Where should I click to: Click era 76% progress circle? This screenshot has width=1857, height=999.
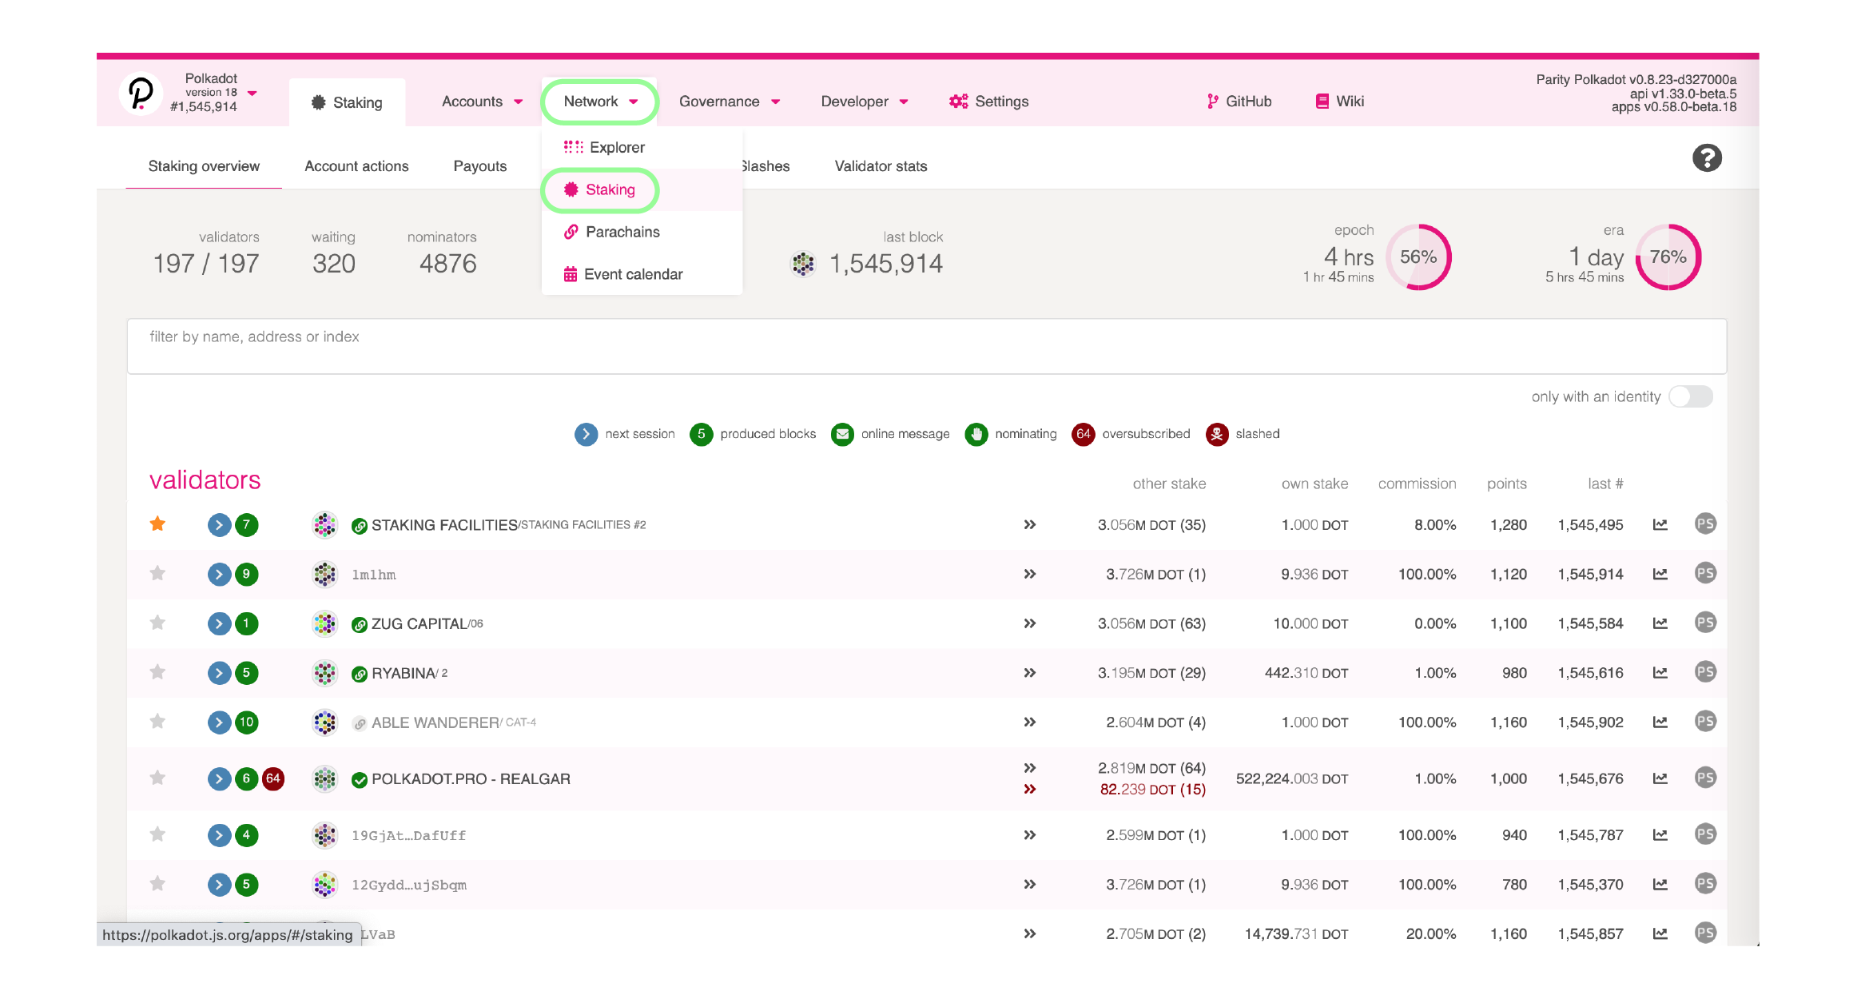pos(1668,257)
